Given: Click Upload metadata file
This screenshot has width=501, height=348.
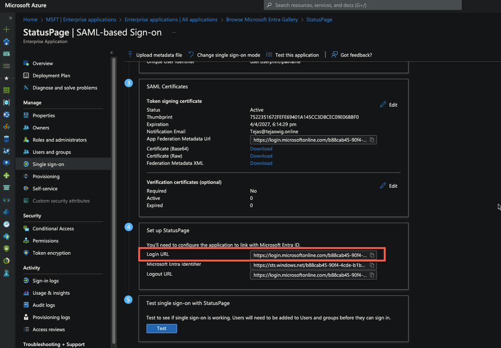Looking at the screenshot, I should [154, 55].
